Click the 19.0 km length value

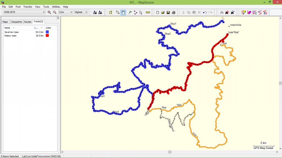click(x=40, y=36)
